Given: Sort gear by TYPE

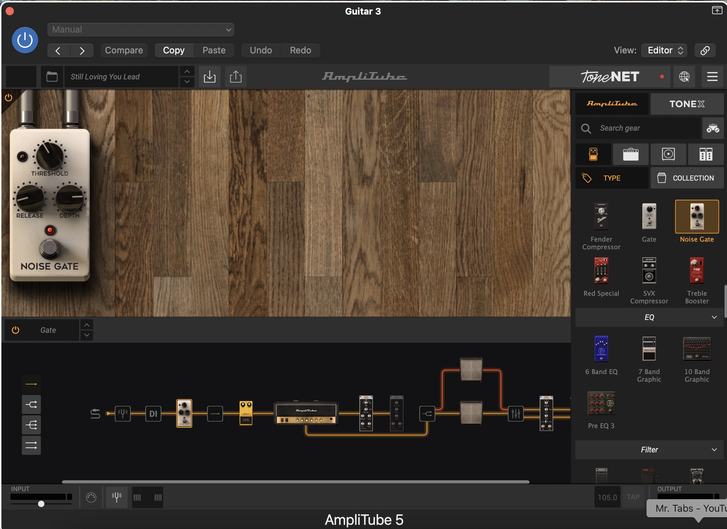Looking at the screenshot, I should [x=612, y=178].
